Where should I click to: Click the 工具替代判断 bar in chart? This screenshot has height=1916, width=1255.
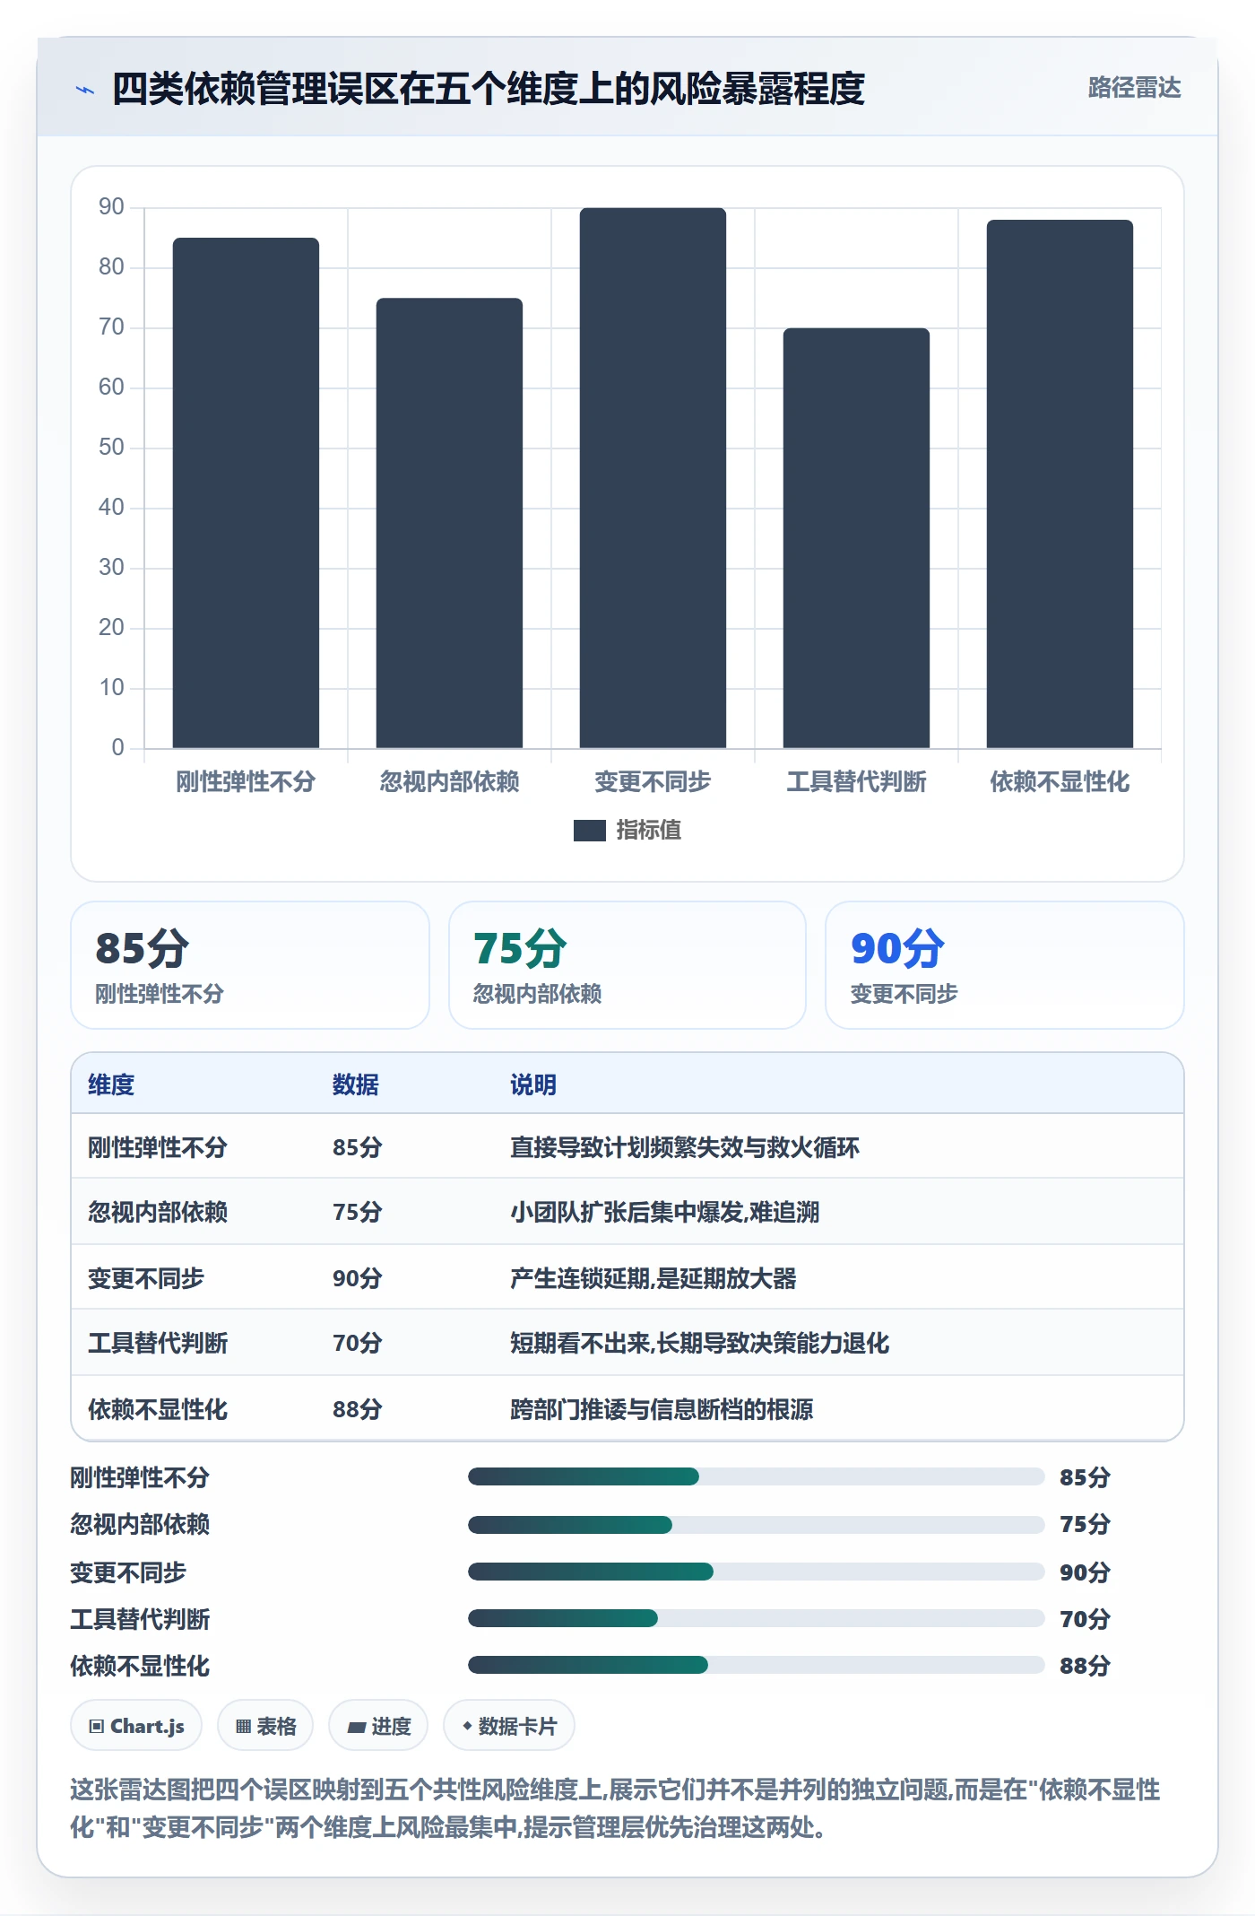pos(856,538)
